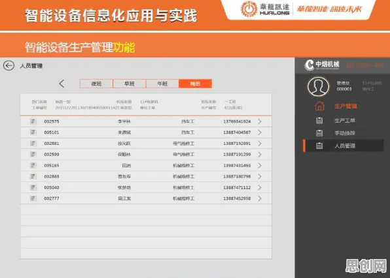Click the row icon for employee 002599
Screen dimensions: 390x278
click(33, 154)
